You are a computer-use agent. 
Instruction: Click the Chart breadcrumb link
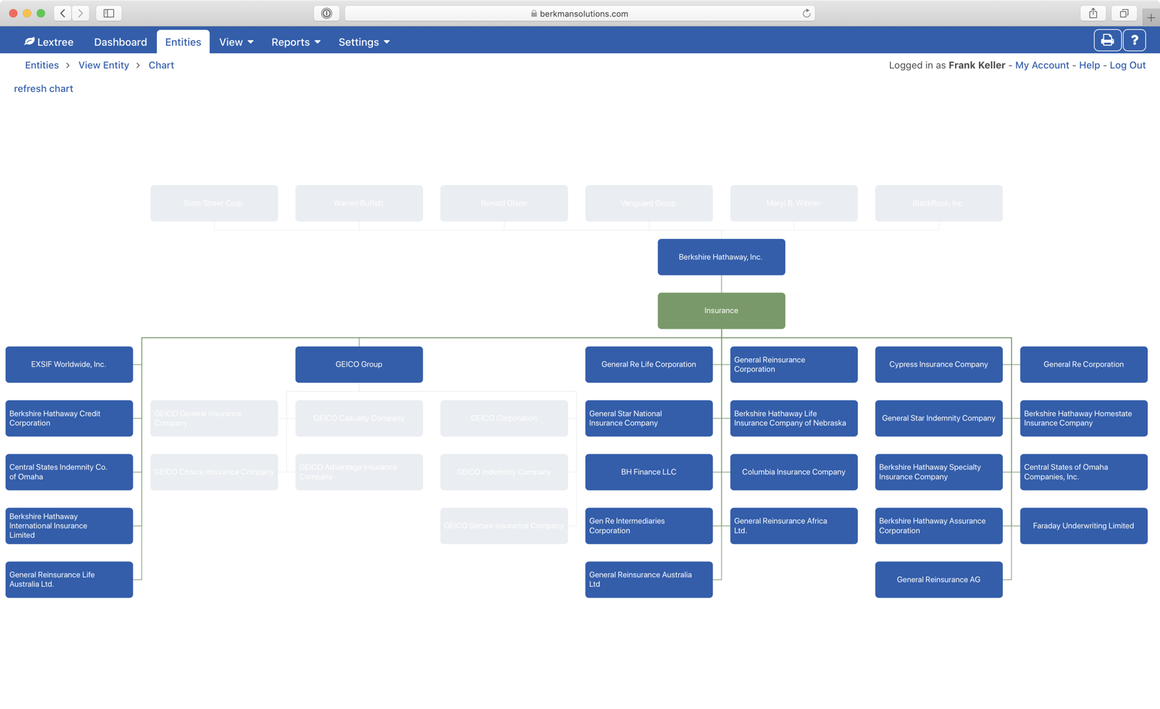click(161, 65)
